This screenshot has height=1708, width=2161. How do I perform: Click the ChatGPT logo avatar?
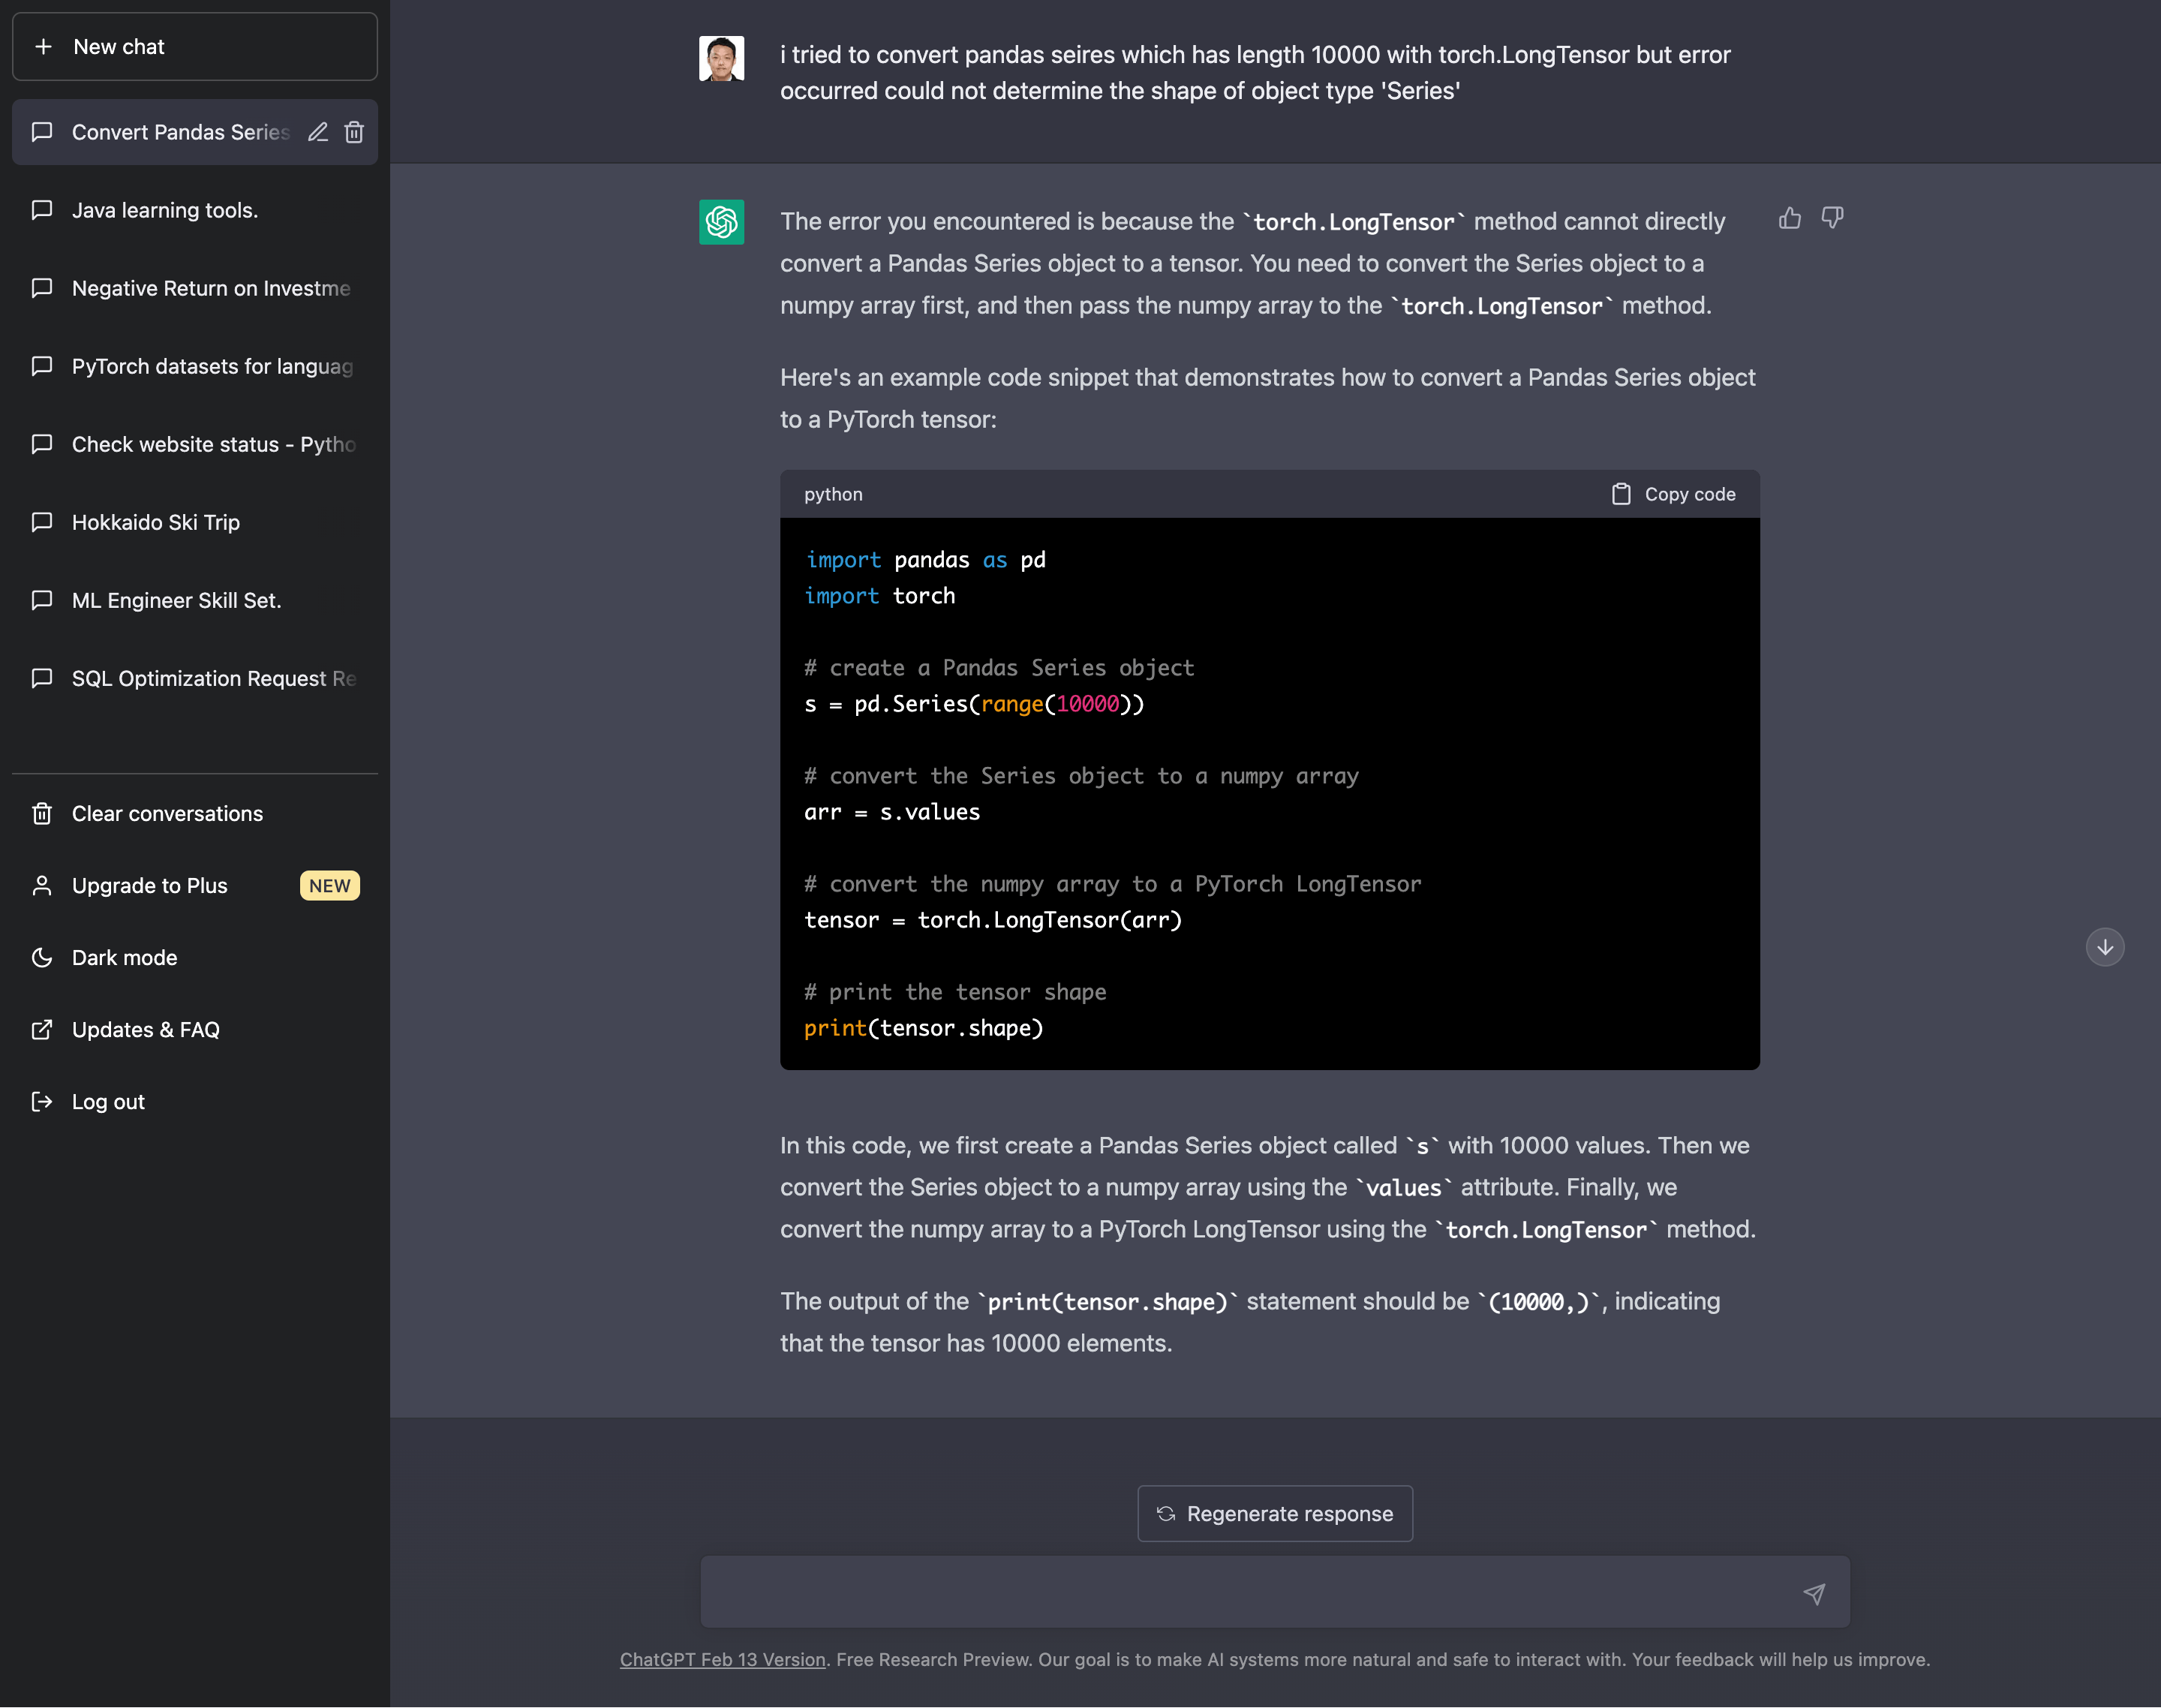tap(721, 222)
